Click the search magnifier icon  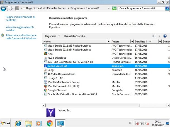167,8
